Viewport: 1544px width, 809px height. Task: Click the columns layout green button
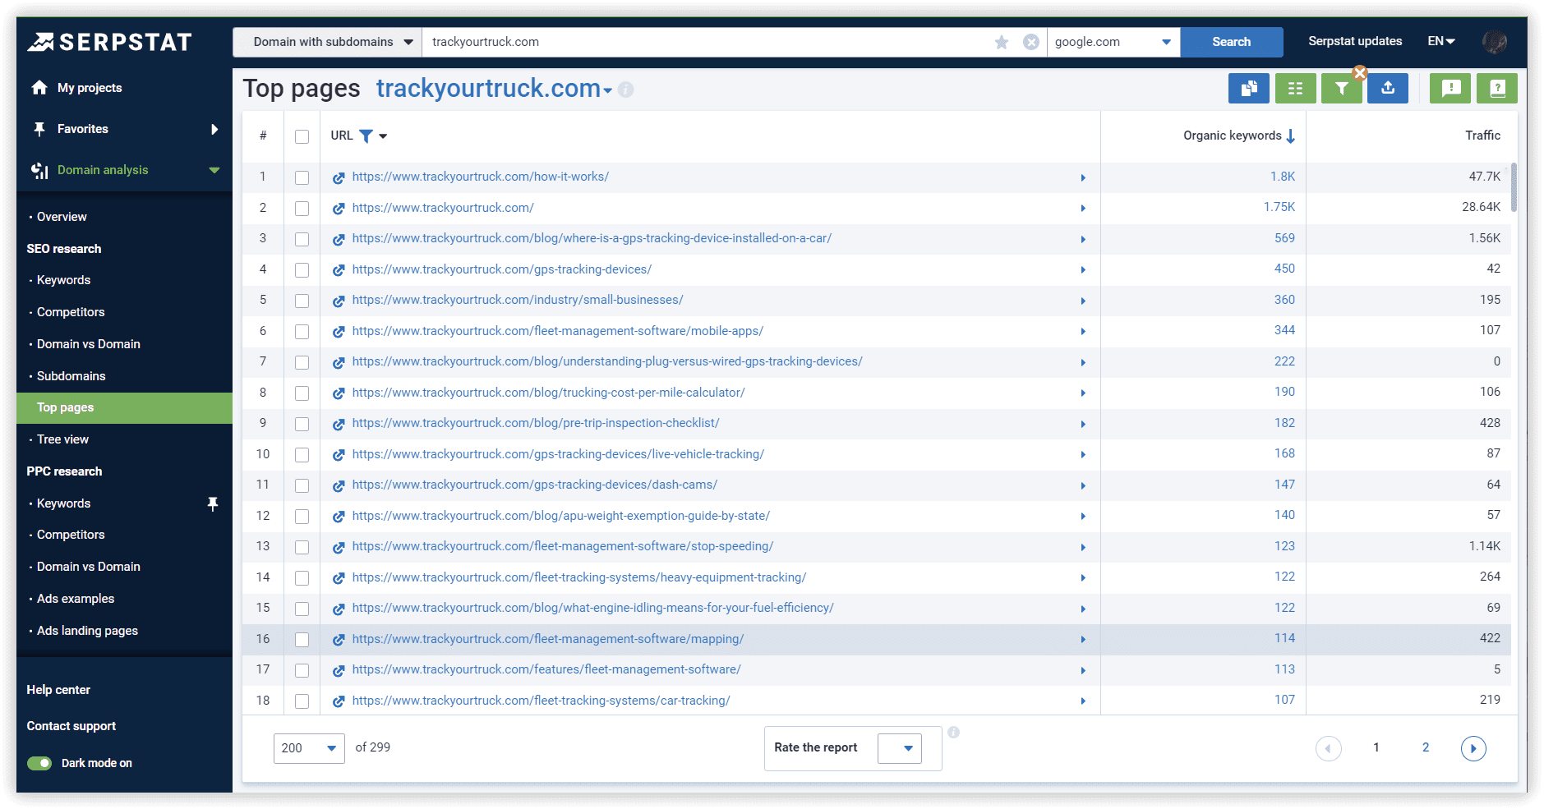tap(1295, 89)
